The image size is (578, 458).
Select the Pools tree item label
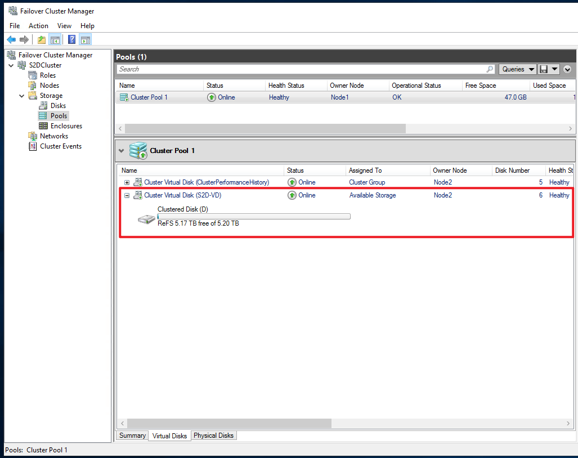click(59, 116)
